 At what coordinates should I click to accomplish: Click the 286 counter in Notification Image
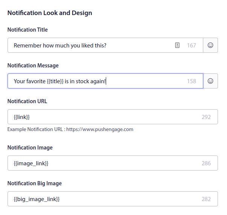206,163
